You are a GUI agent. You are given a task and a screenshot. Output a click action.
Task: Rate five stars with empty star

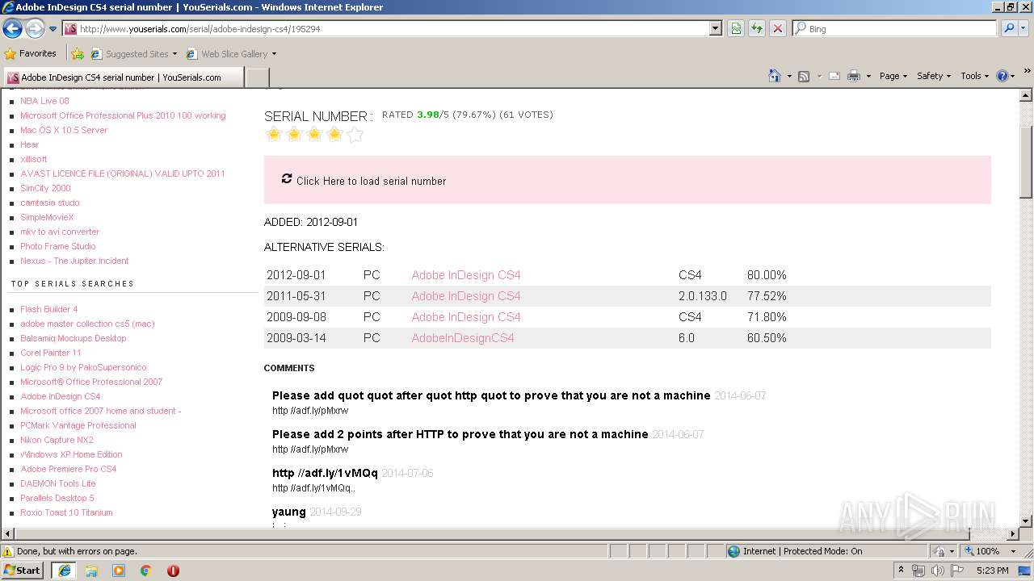[355, 134]
